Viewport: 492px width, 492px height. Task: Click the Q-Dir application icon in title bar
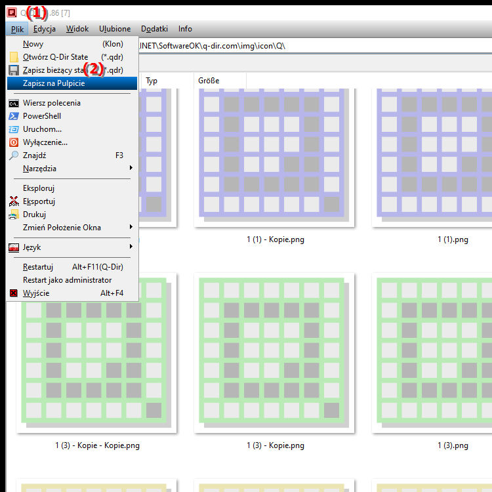[x=12, y=12]
